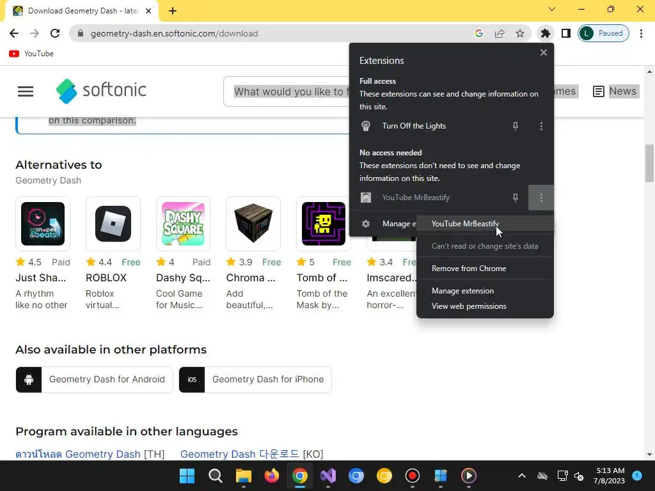Open a new browser tab
The height and width of the screenshot is (491, 655).
[173, 11]
